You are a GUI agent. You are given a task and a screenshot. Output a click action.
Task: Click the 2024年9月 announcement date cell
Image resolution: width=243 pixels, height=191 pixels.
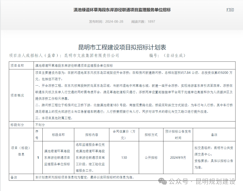[178, 158]
